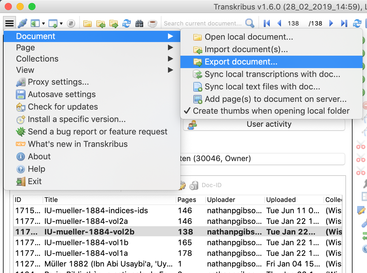This screenshot has height=273, width=367.
Task: Open the About menu item
Action: click(x=39, y=156)
